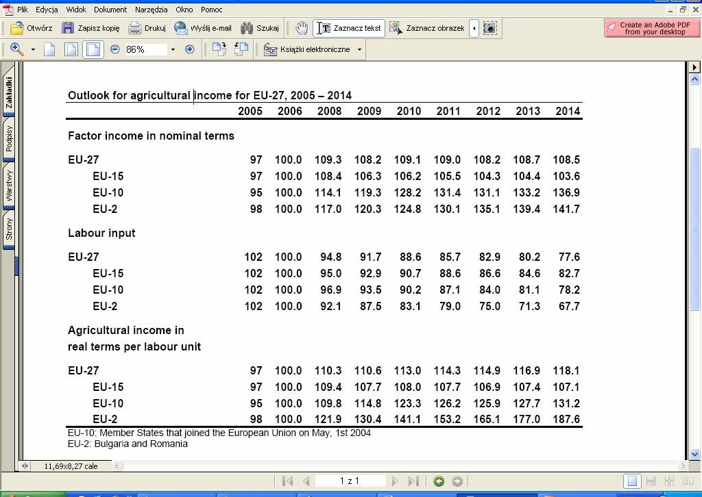Viewport: 702px width, 497px height.
Task: Open the Warstwy side tab
Action: [x=8, y=186]
